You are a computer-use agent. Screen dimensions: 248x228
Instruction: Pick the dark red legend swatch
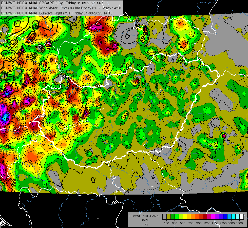pos(205,217)
